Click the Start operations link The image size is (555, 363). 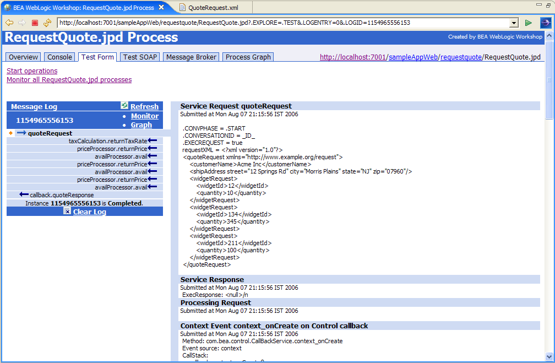pyautogui.click(x=32, y=71)
